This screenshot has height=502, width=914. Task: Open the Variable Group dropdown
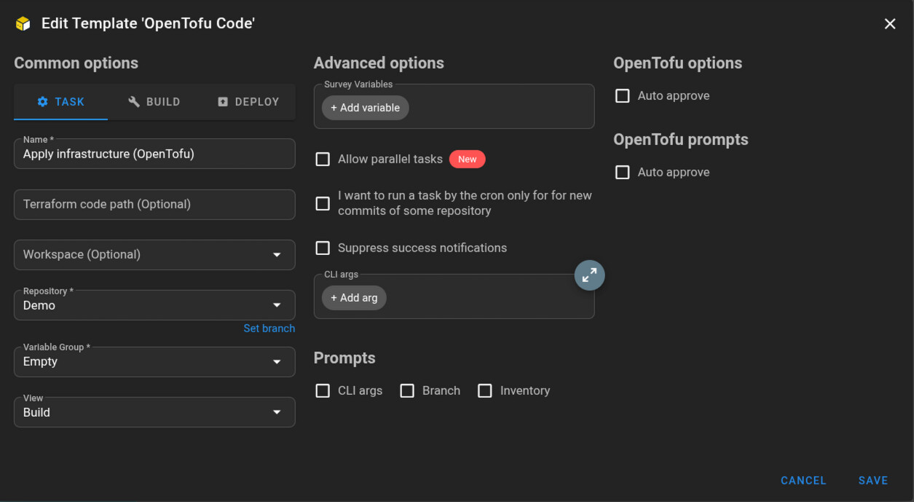(x=154, y=362)
